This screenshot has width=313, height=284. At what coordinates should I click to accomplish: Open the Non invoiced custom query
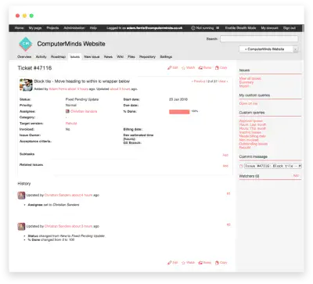249,140
